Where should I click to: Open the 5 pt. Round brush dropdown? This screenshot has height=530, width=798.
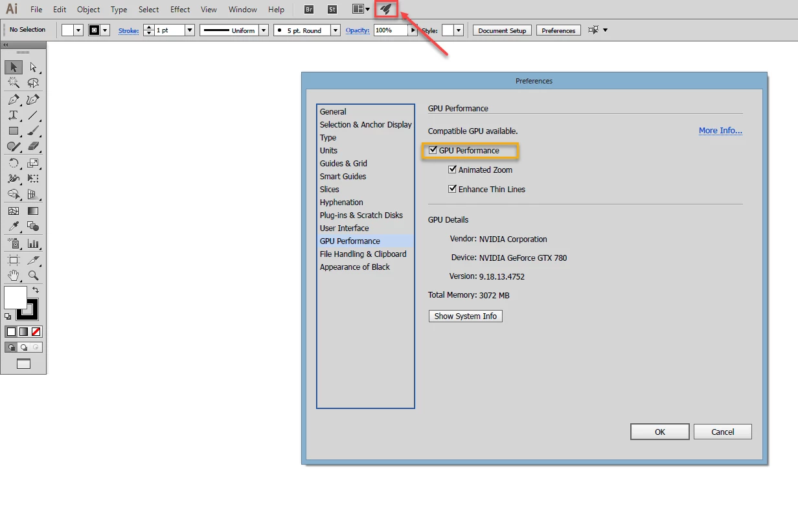tap(336, 30)
